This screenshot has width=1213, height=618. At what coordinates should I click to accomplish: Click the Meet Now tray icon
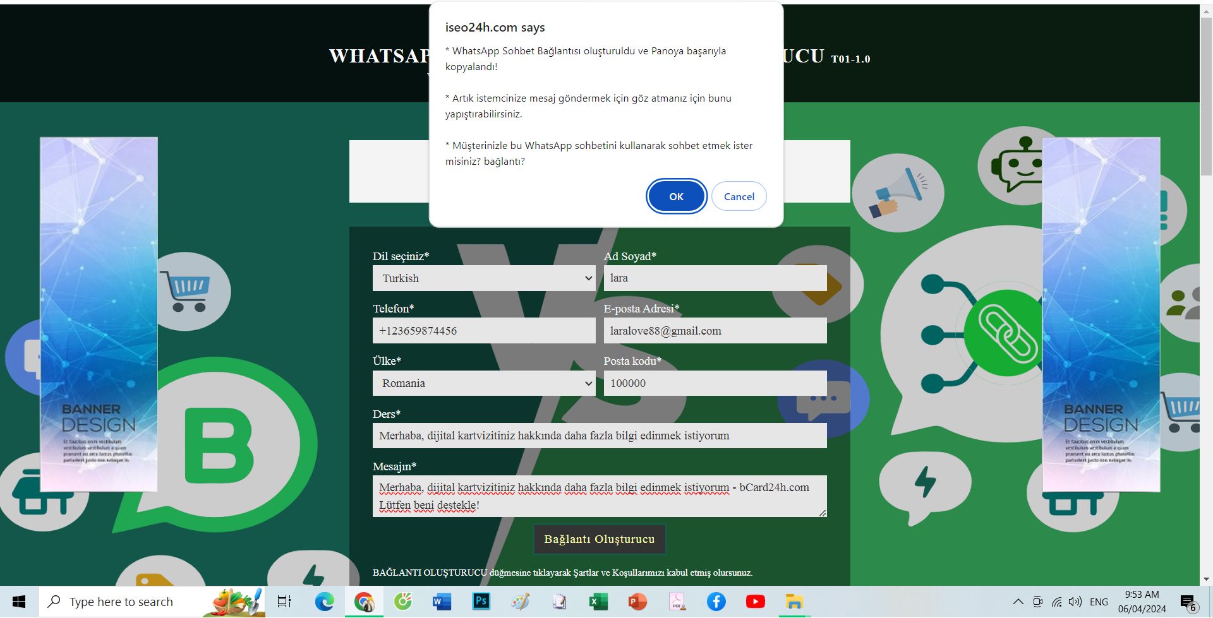[1037, 602]
